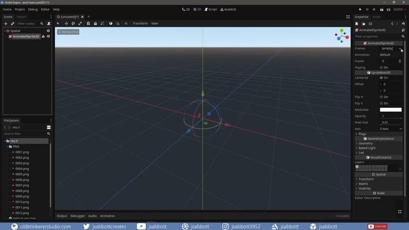Play the project
Viewport: 409px width, 230px height.
tap(360, 10)
